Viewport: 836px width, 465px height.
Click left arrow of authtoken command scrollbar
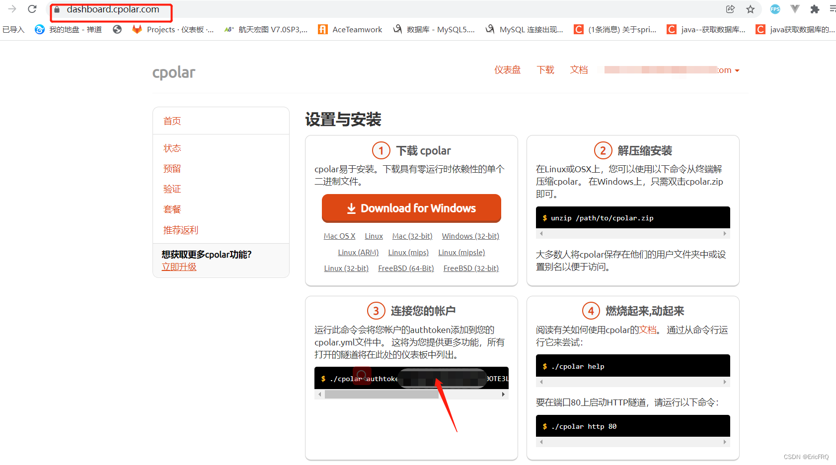coord(320,395)
